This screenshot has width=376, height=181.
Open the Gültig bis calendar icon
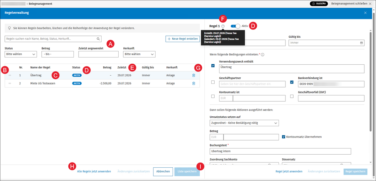click(x=361, y=43)
